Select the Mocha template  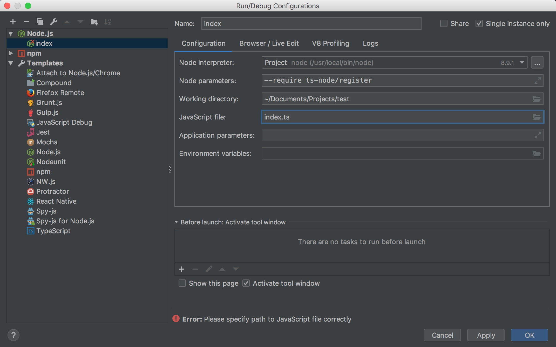click(x=47, y=142)
